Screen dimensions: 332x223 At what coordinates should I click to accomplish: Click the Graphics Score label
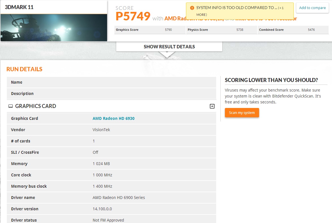click(x=127, y=30)
